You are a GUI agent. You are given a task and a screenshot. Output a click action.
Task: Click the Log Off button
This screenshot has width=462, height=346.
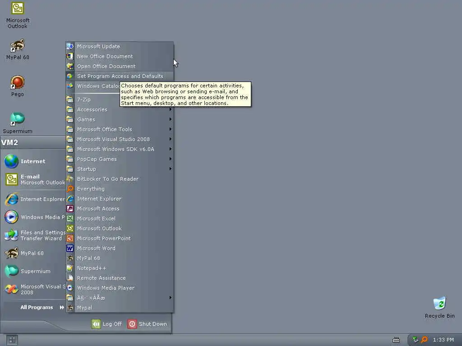coord(106,324)
